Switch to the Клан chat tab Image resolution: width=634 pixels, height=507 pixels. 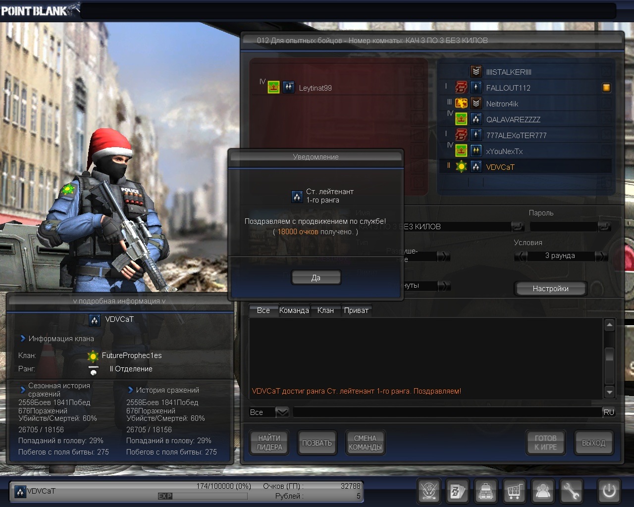pyautogui.click(x=325, y=310)
